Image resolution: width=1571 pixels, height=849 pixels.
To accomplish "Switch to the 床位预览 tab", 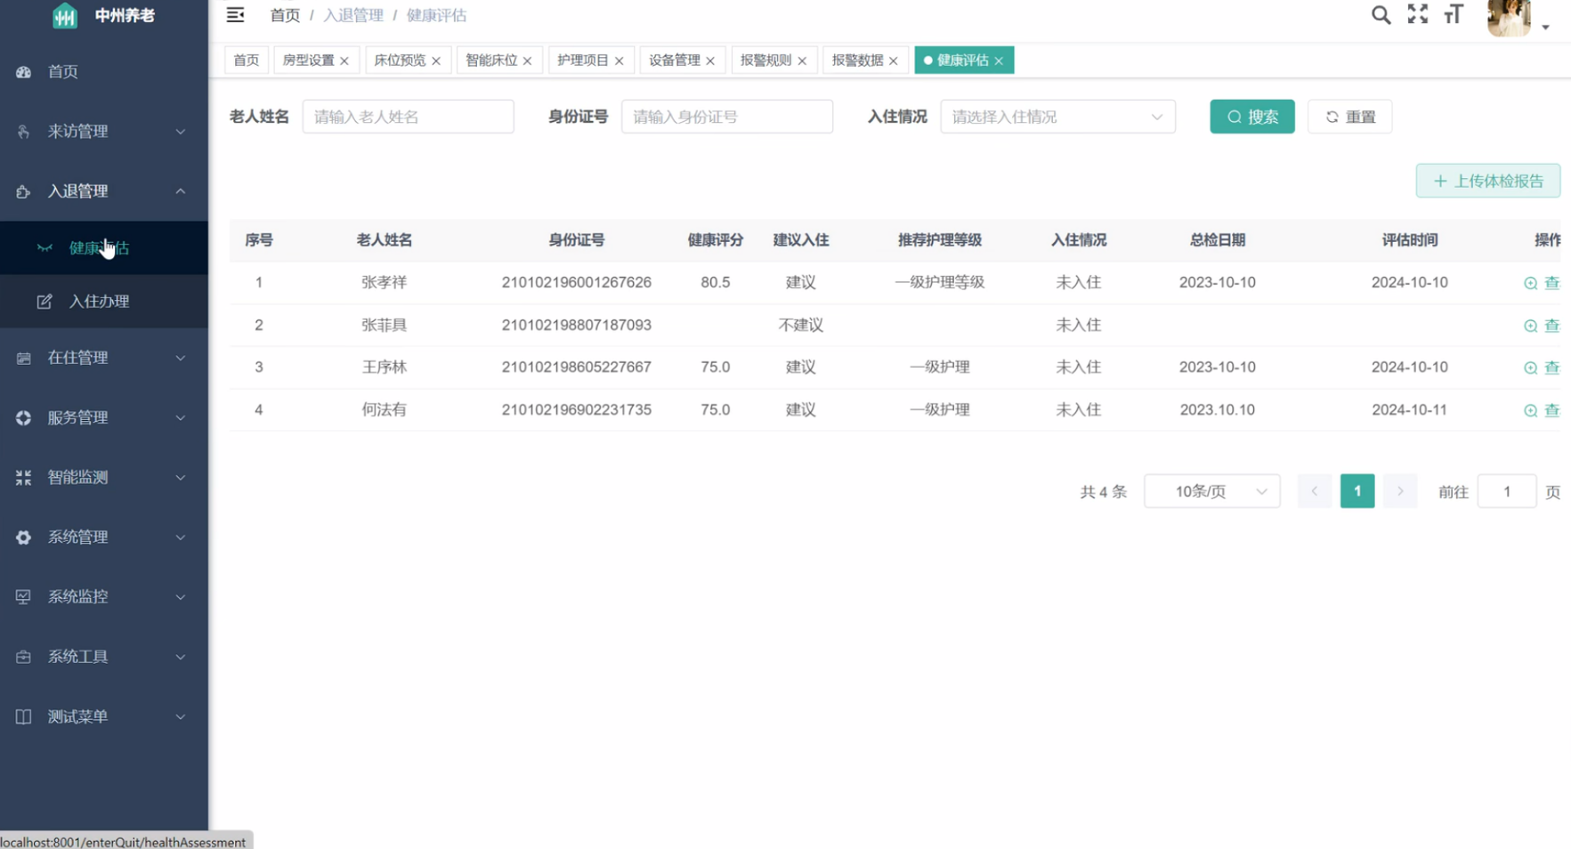I will point(399,61).
